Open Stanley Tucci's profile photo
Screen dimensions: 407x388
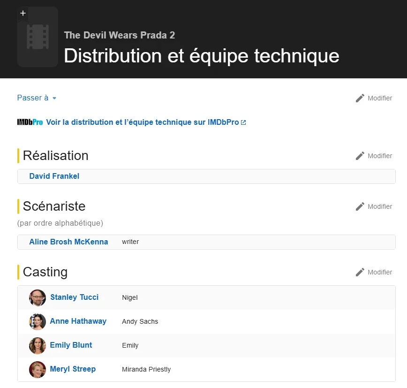[x=38, y=297]
